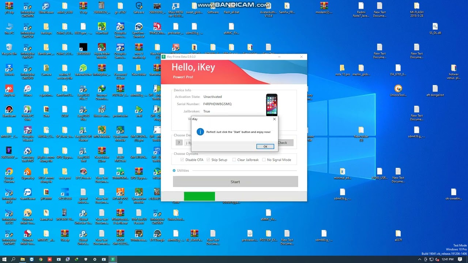Open the AnyDesk desktop shortcut
468x263 pixels.
click(x=9, y=91)
